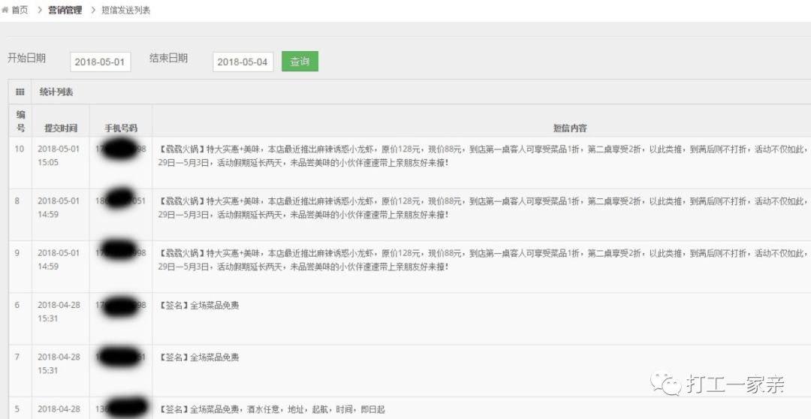Click the grid icon beside 统计列表
The width and height of the screenshot is (811, 419).
tap(20, 92)
